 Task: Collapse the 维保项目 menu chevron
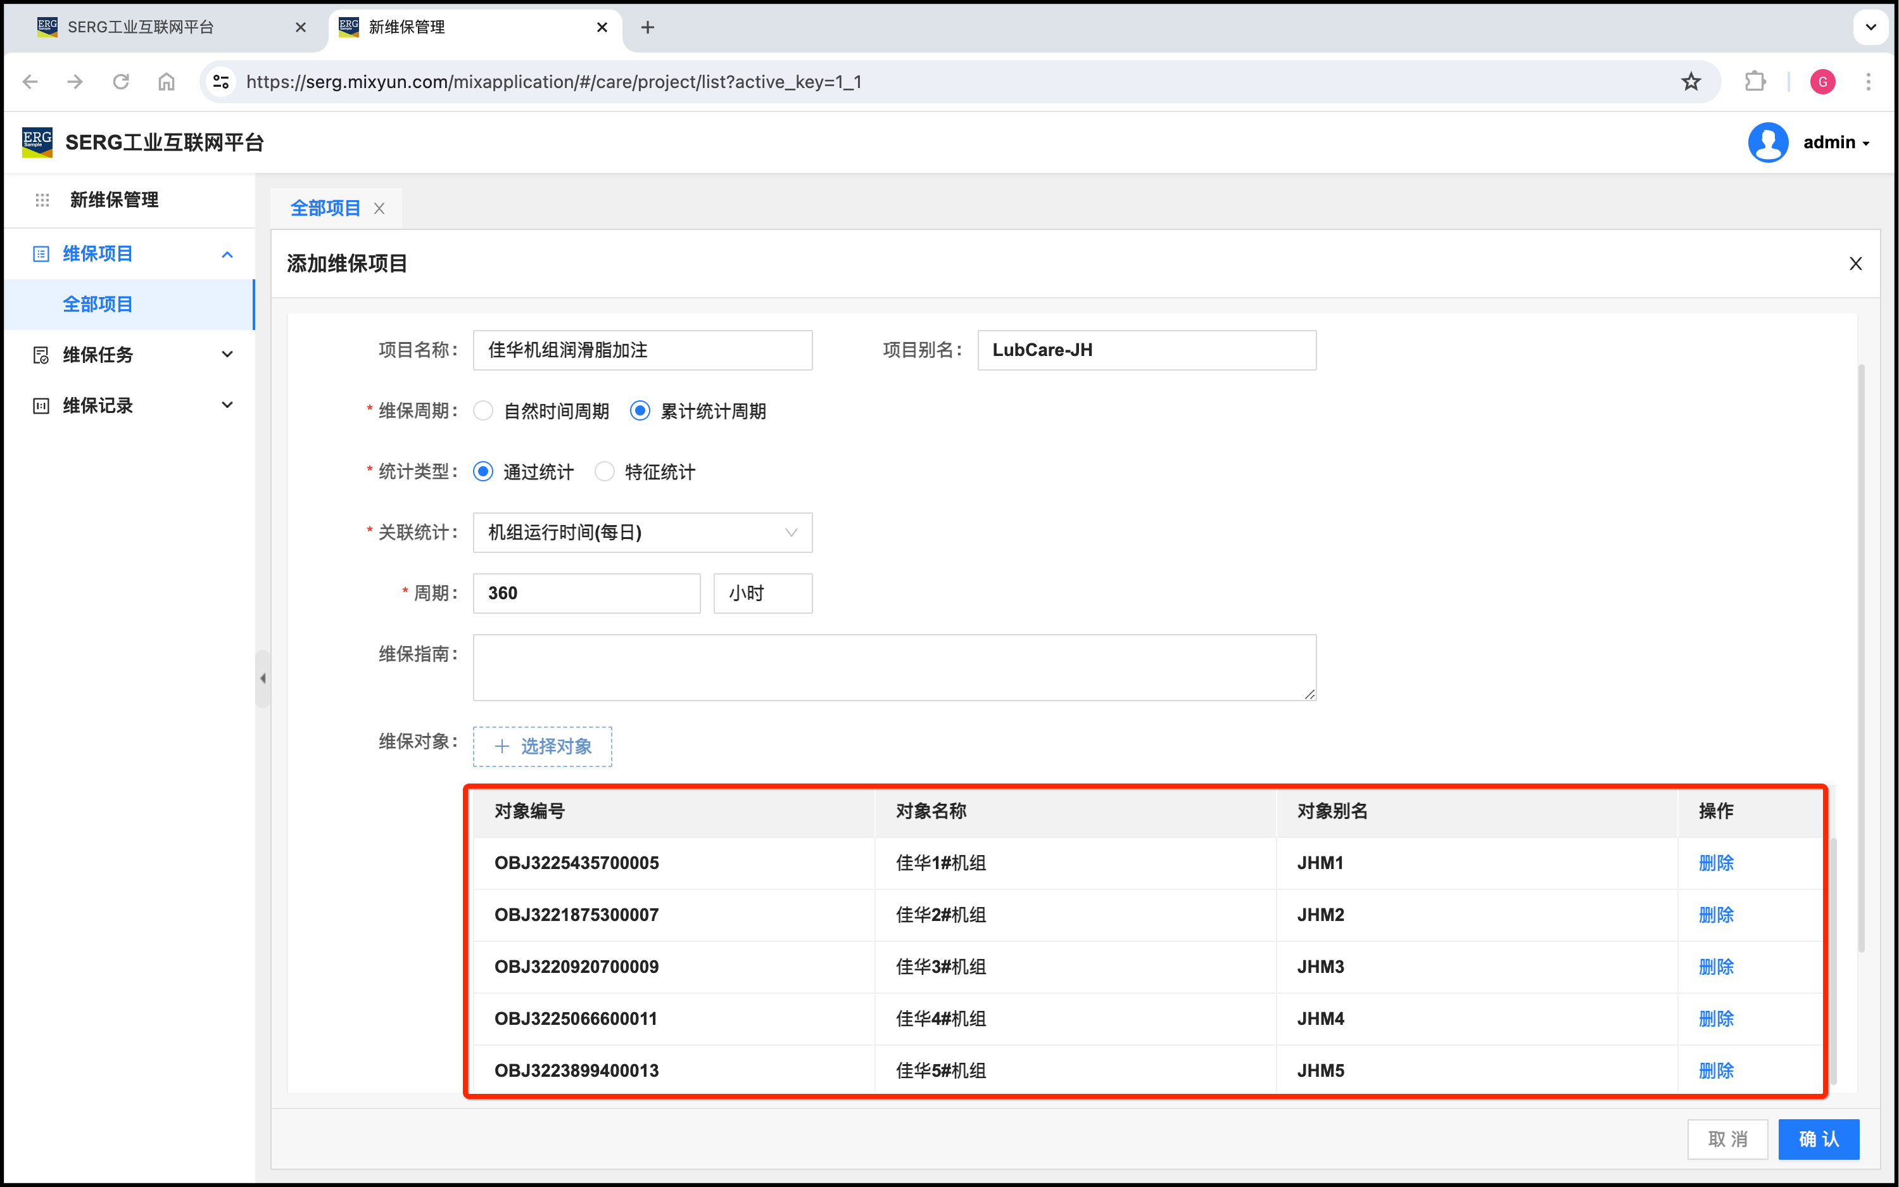click(x=227, y=255)
